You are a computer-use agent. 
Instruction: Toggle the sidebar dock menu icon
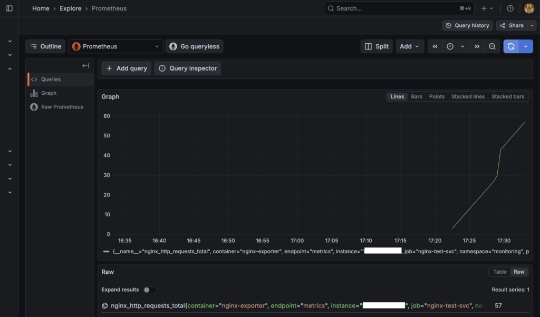click(9, 8)
